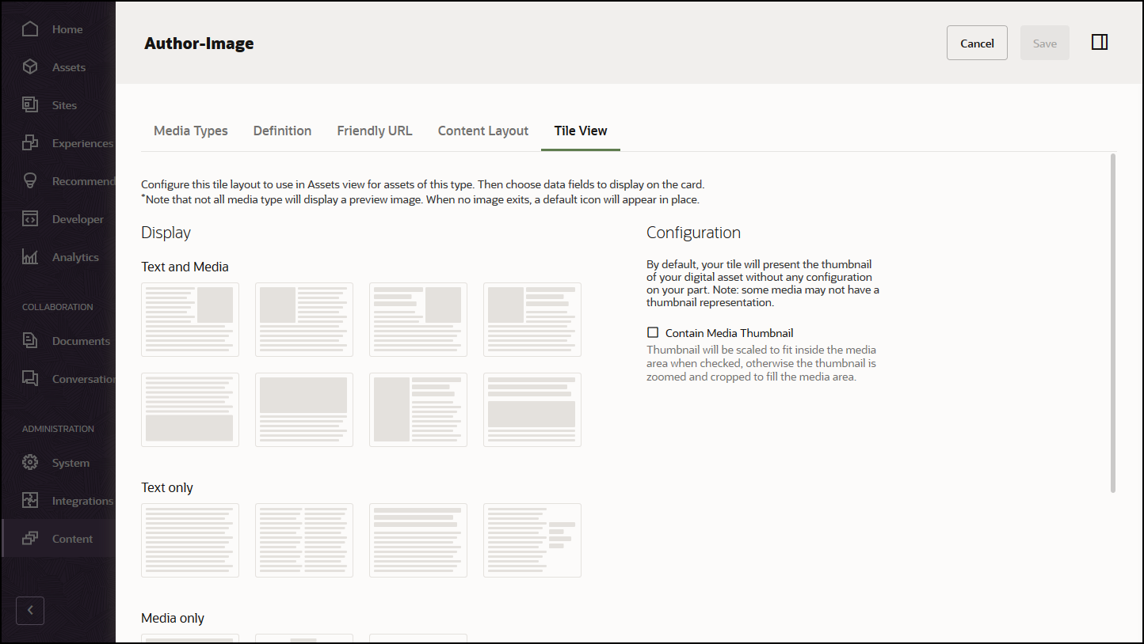Viewport: 1144px width, 644px height.
Task: Select the single-column Text only layout
Action: click(190, 540)
